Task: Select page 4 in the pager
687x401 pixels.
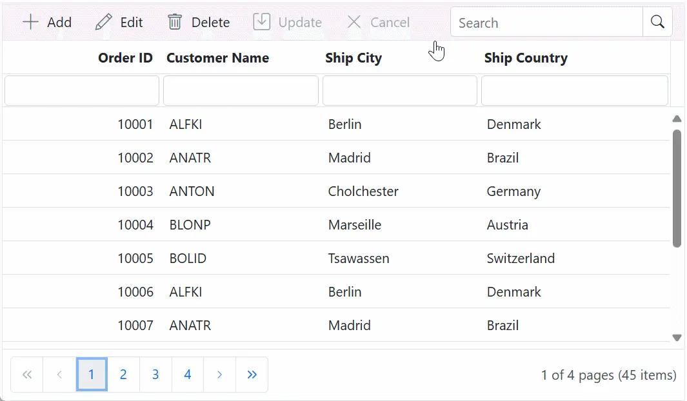Action: pyautogui.click(x=187, y=374)
